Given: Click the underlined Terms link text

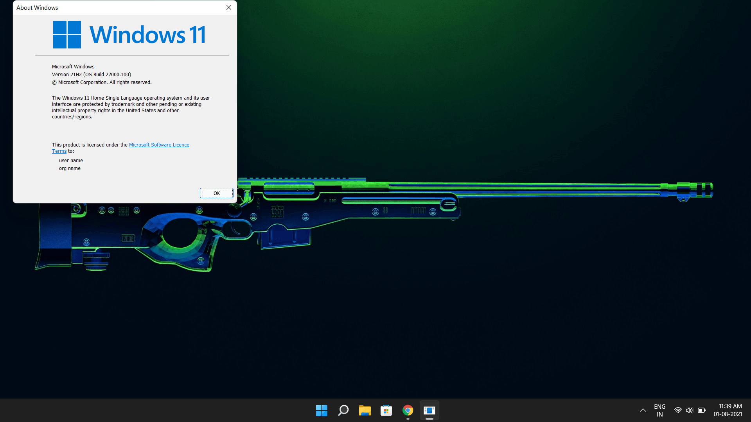Looking at the screenshot, I should (x=59, y=151).
